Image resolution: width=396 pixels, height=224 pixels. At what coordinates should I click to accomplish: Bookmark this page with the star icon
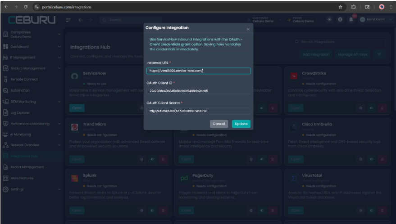click(x=340, y=7)
